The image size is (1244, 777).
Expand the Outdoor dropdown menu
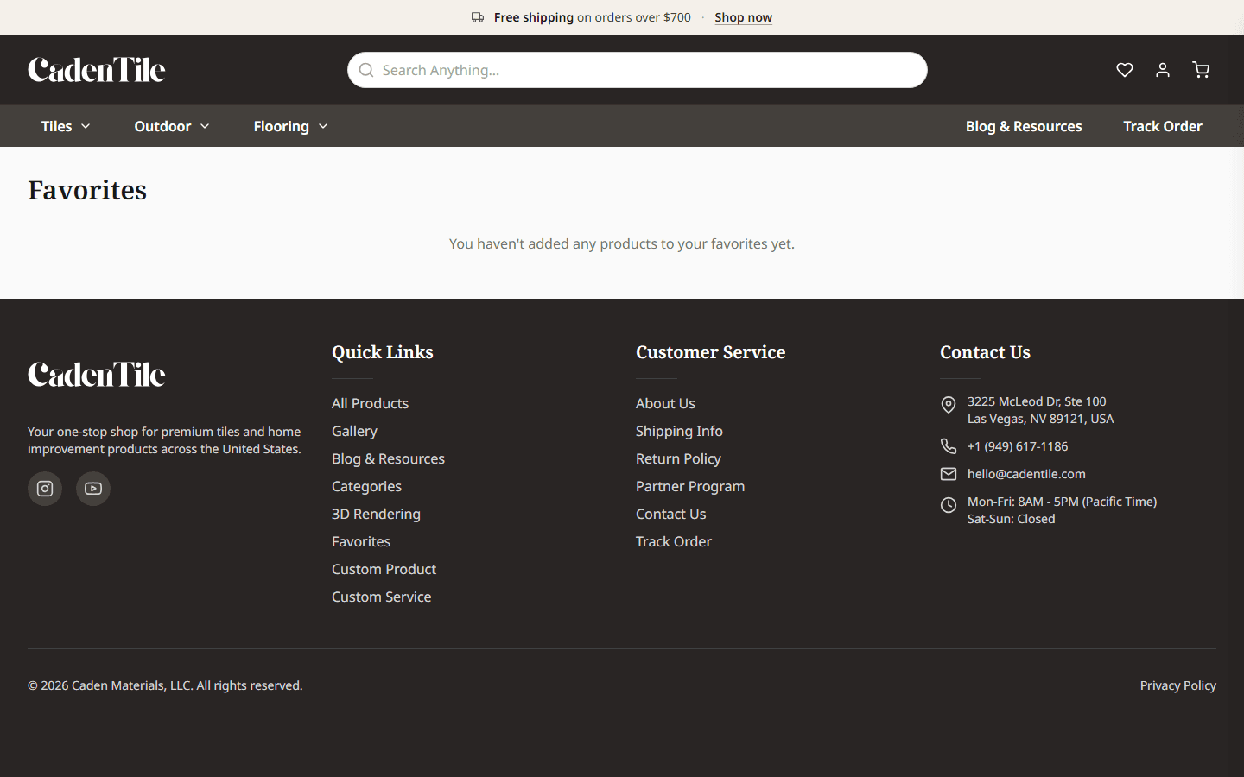172,126
